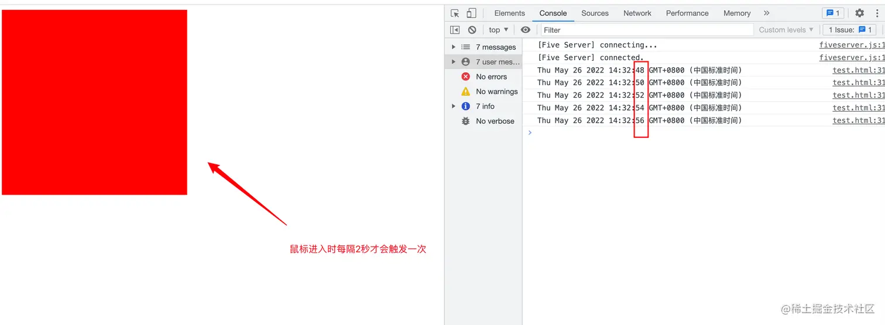Select the Memory tab
The height and width of the screenshot is (325, 885).
coord(737,13)
